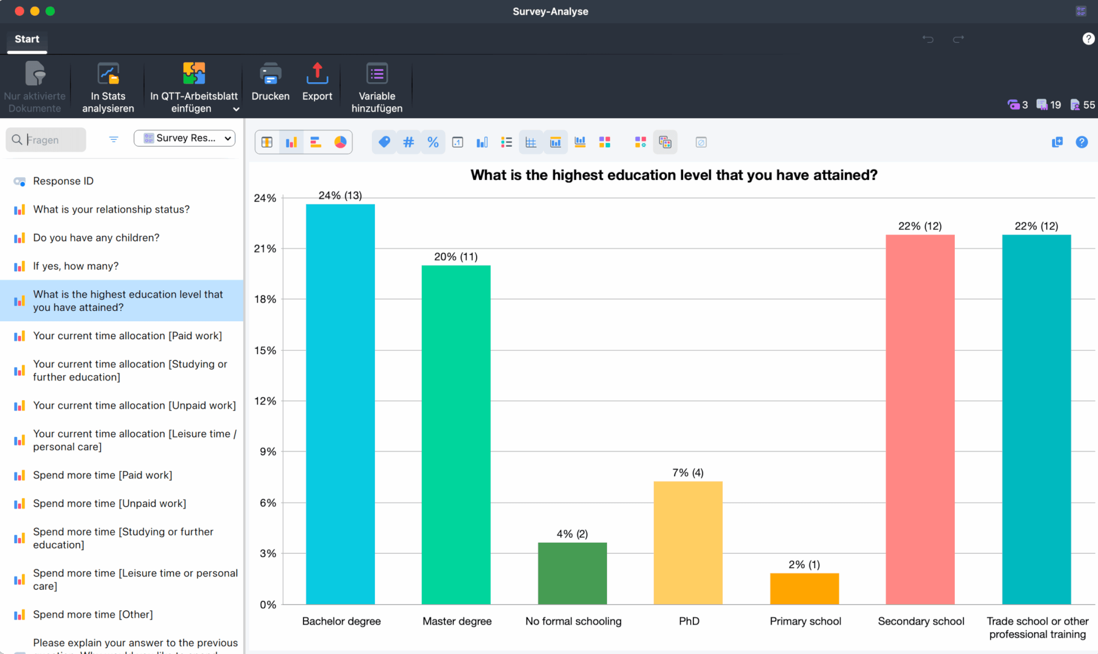Open the chart color palette icon
1098x654 pixels.
tap(605, 142)
